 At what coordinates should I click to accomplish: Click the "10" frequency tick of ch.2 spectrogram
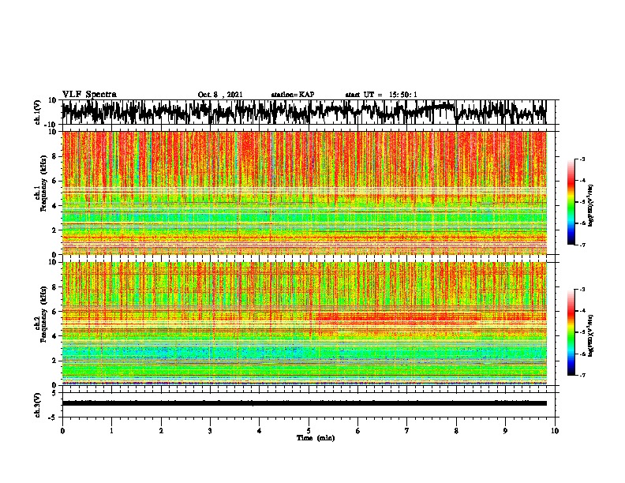coord(53,262)
